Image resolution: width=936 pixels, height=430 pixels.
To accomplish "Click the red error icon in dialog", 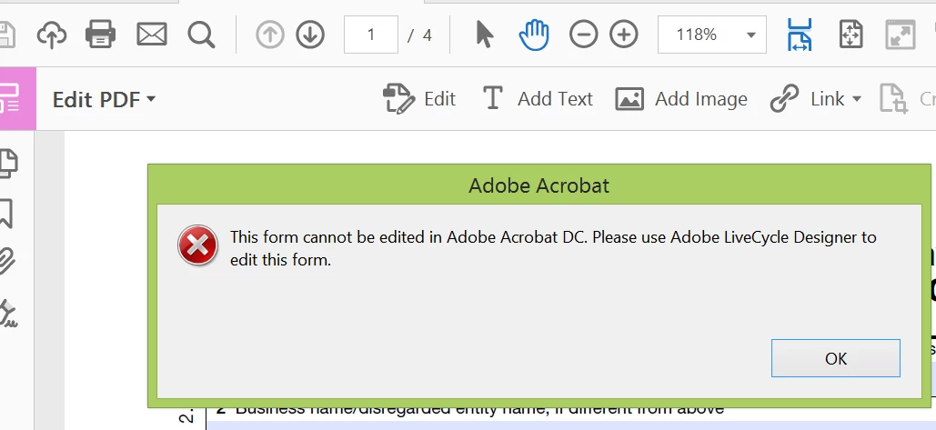I will point(197,245).
